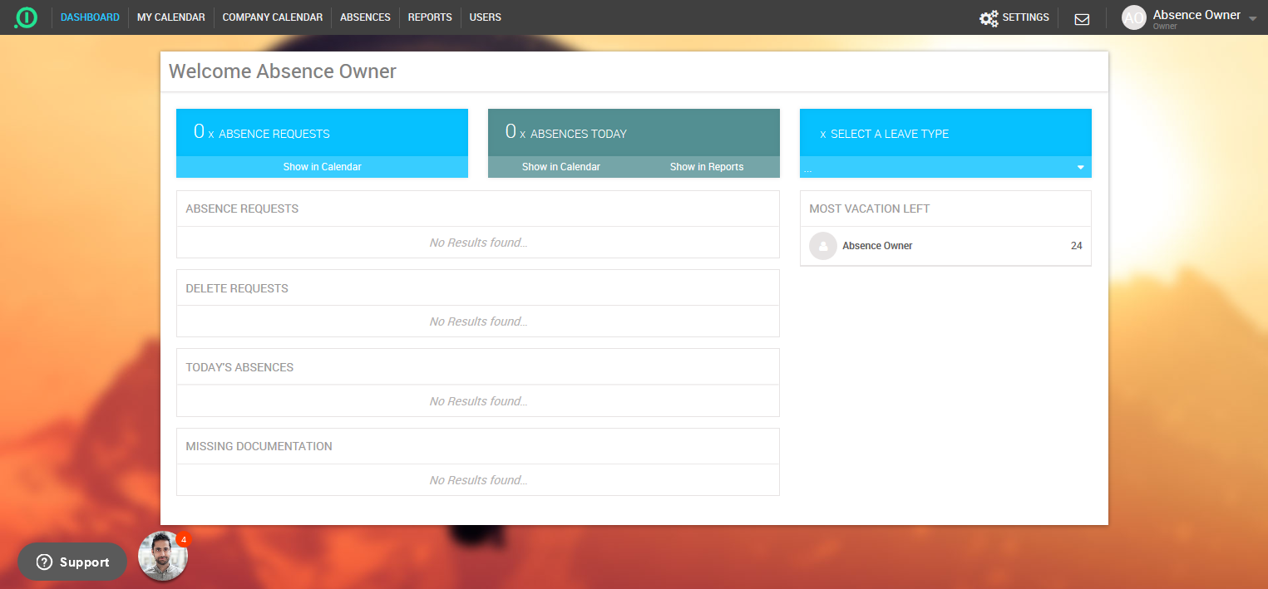Open the Settings gear icon
Screen dimensions: 1268x589
[x=988, y=18]
